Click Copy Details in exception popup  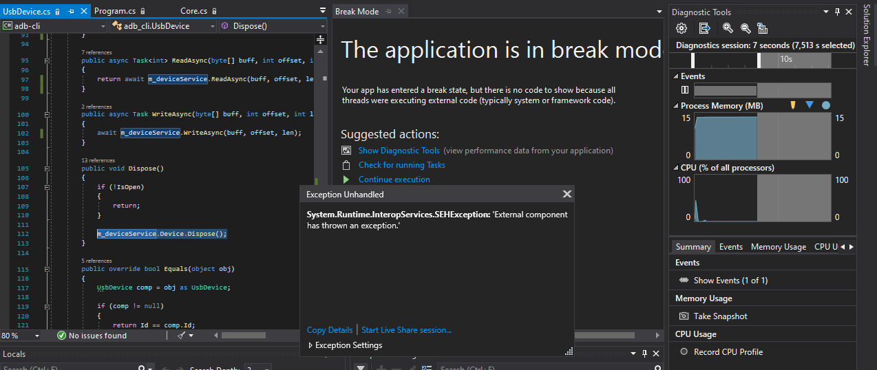(x=330, y=330)
